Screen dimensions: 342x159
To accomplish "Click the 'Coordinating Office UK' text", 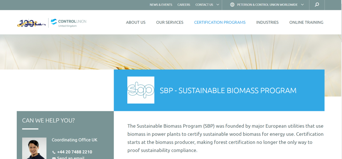I will click(75, 140).
